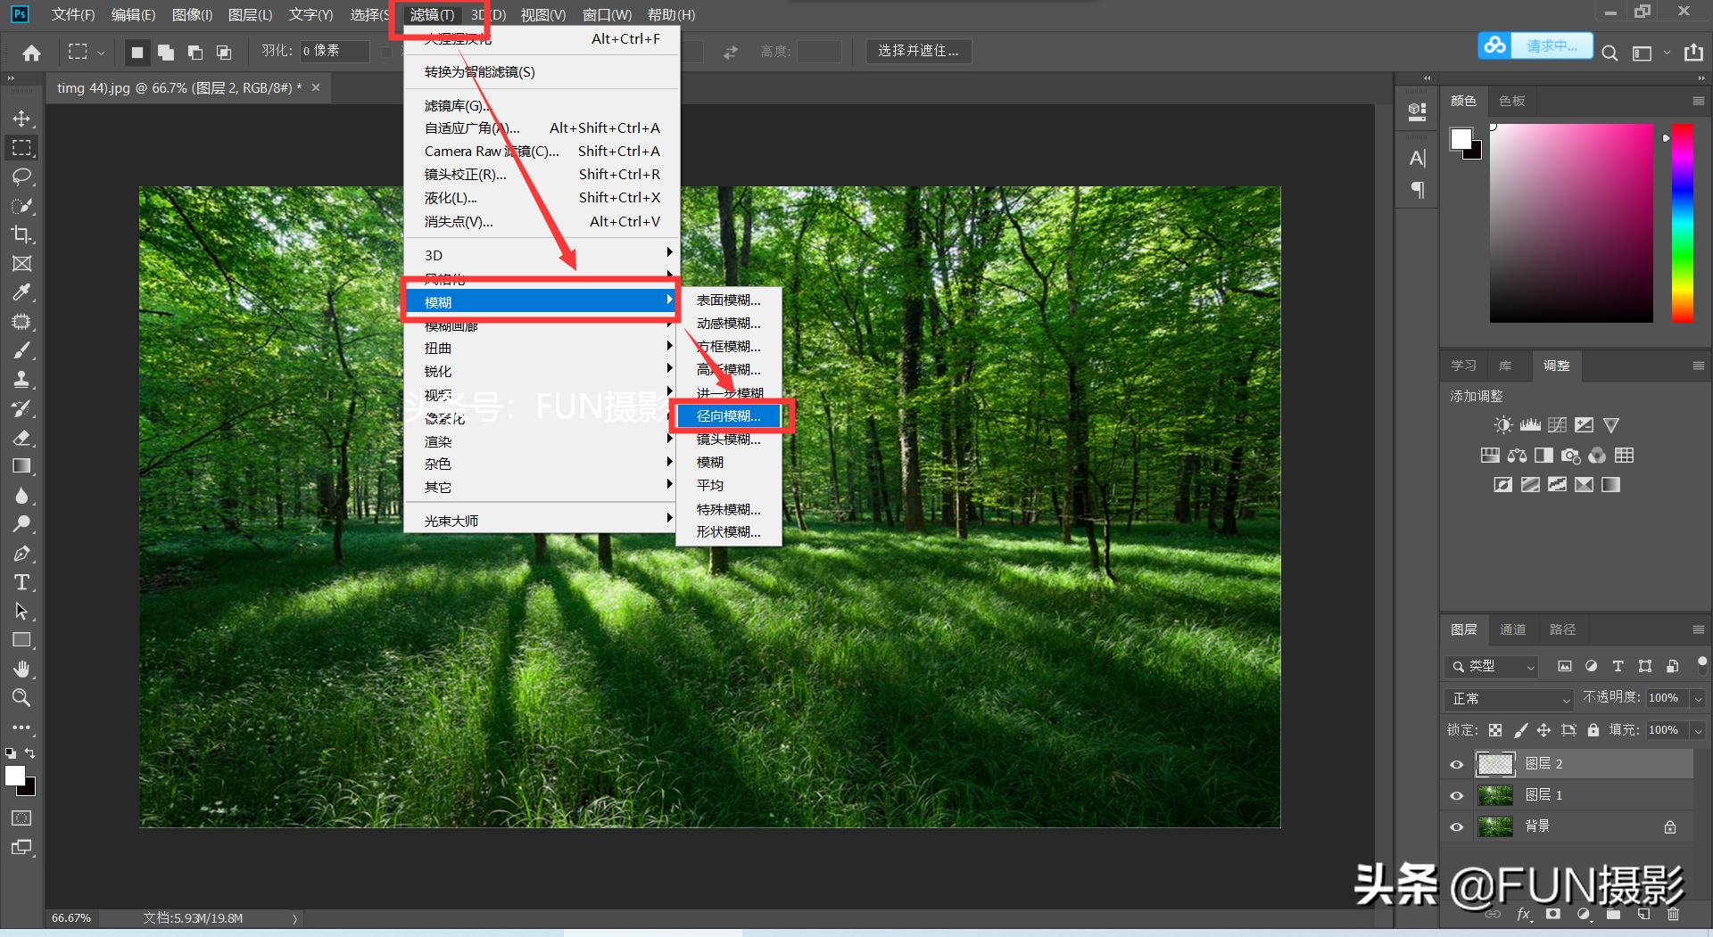This screenshot has height=937, width=1713.
Task: Create a new layer with the page icon
Action: (1643, 914)
